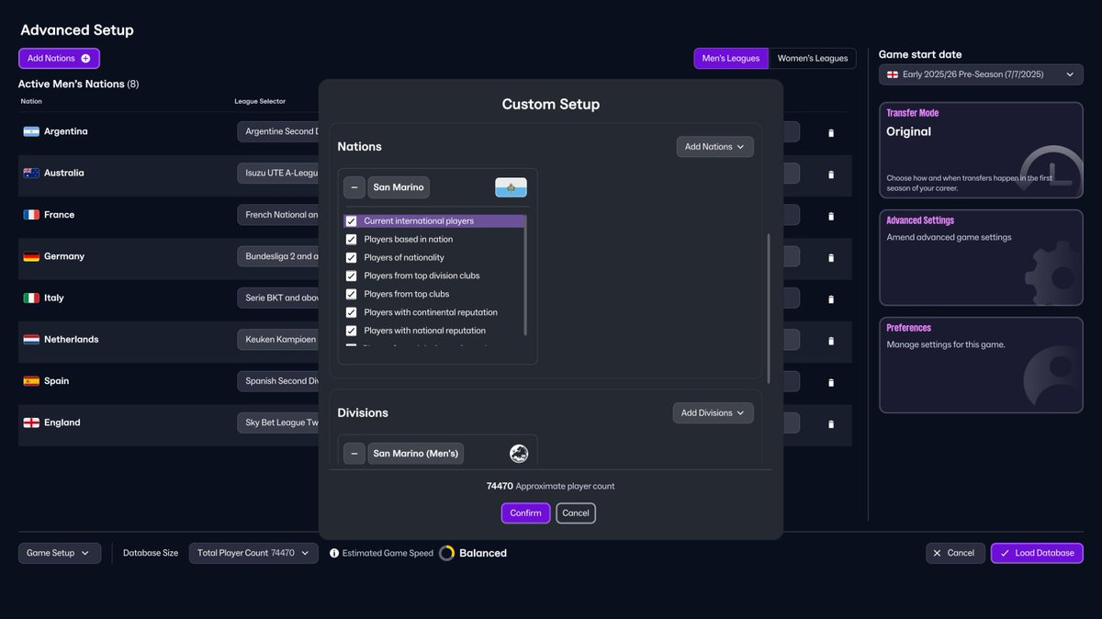Click the San Marino nation label button
The height and width of the screenshot is (619, 1102).
coord(399,187)
